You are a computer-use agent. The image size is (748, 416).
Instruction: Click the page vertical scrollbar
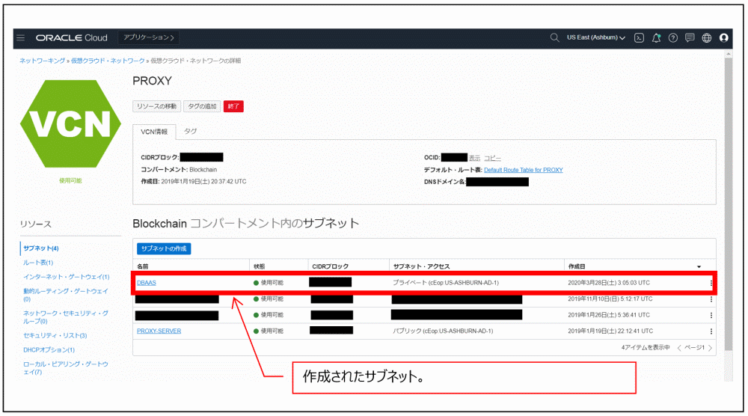728,205
